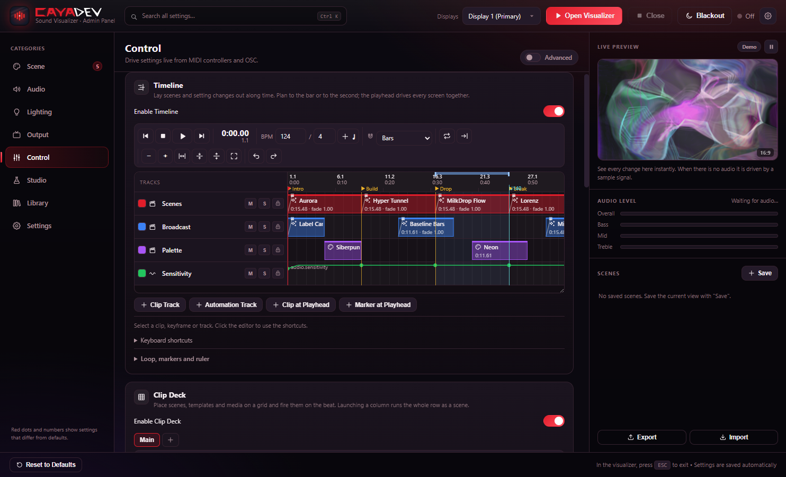Click Reset to Defaults
The width and height of the screenshot is (786, 477).
click(46, 465)
